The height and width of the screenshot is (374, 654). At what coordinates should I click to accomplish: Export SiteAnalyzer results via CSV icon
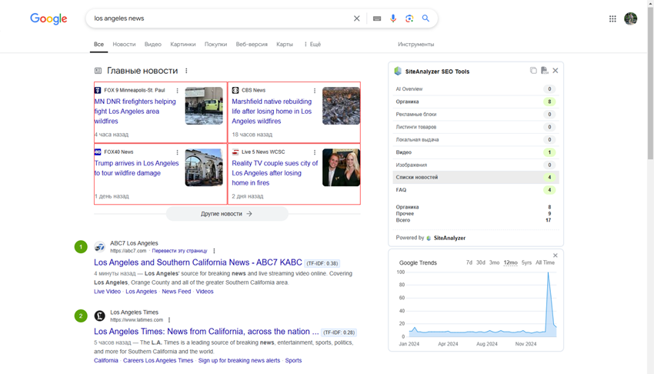(544, 71)
